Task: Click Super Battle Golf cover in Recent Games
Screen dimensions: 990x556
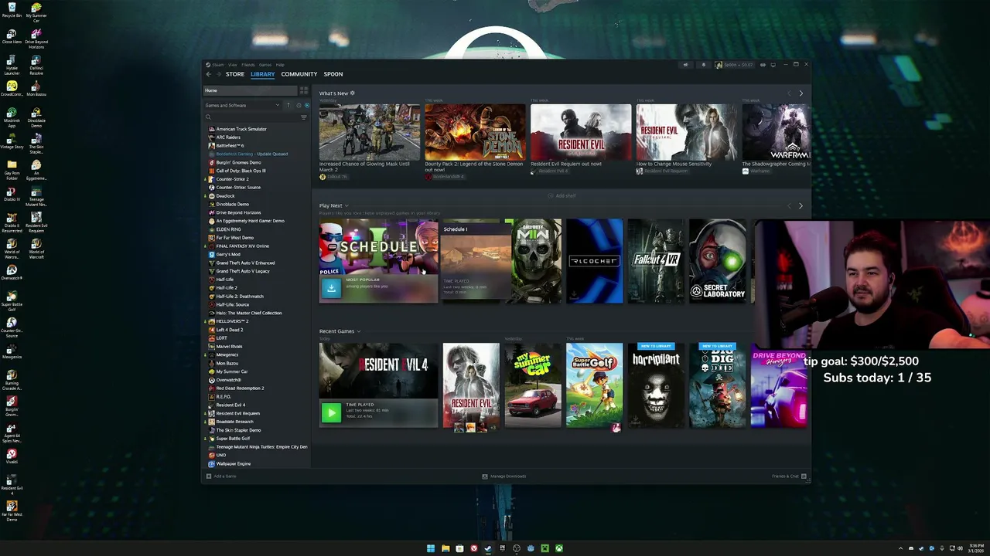Action: [x=594, y=385]
